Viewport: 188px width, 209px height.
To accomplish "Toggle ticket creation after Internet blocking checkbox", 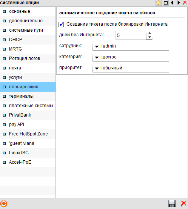I will click(61, 25).
